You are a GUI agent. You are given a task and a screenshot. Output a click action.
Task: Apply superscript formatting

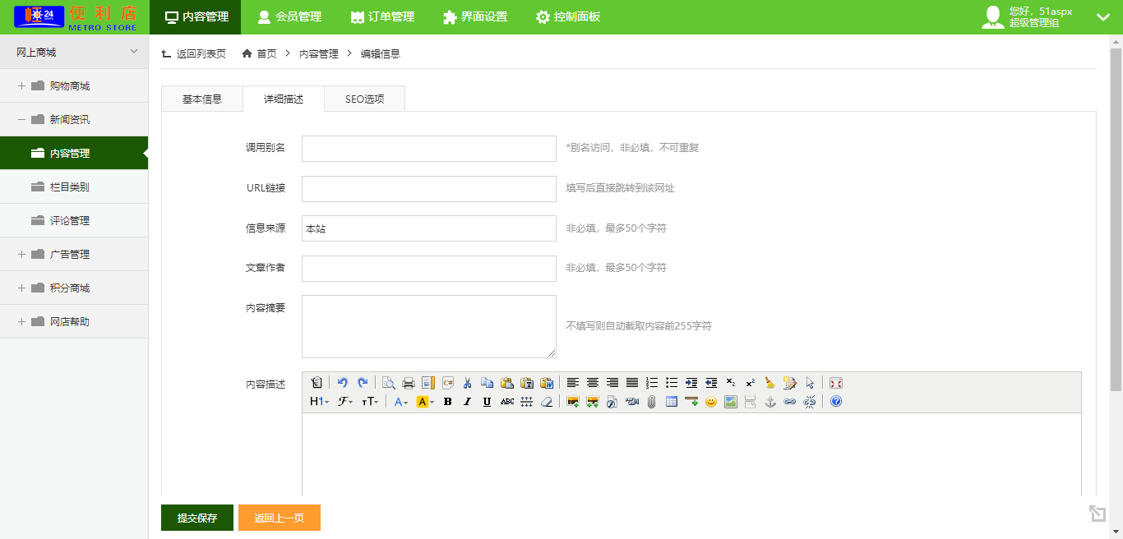pyautogui.click(x=751, y=383)
